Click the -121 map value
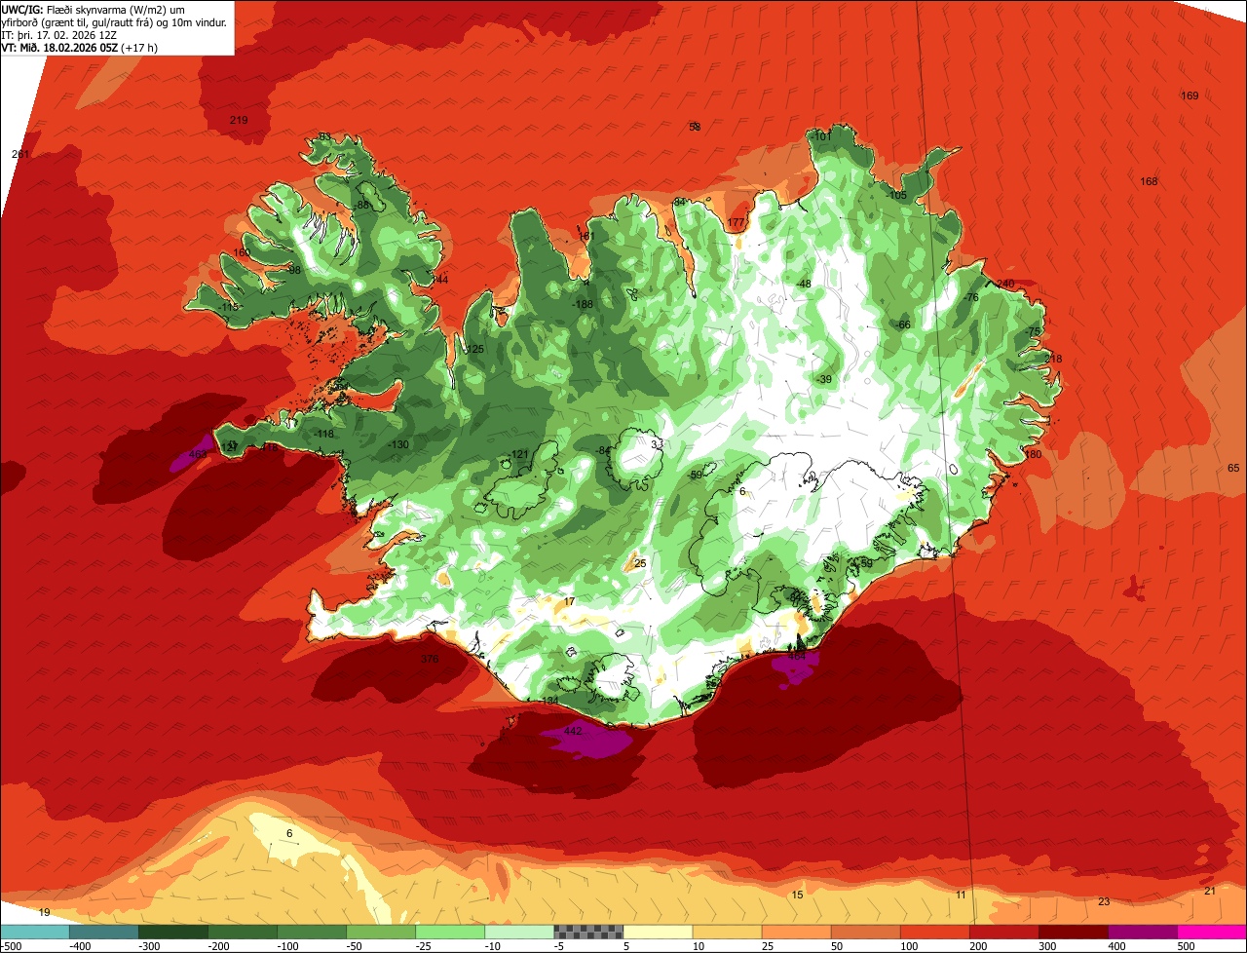 click(519, 454)
